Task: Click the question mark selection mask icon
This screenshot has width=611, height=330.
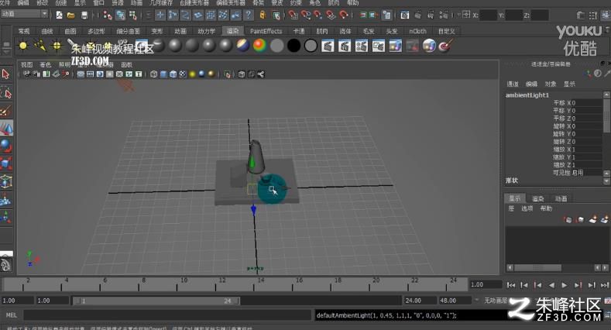Action: [249, 15]
